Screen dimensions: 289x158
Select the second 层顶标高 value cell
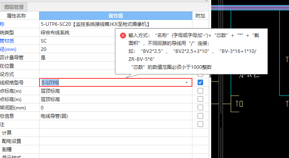(116, 99)
